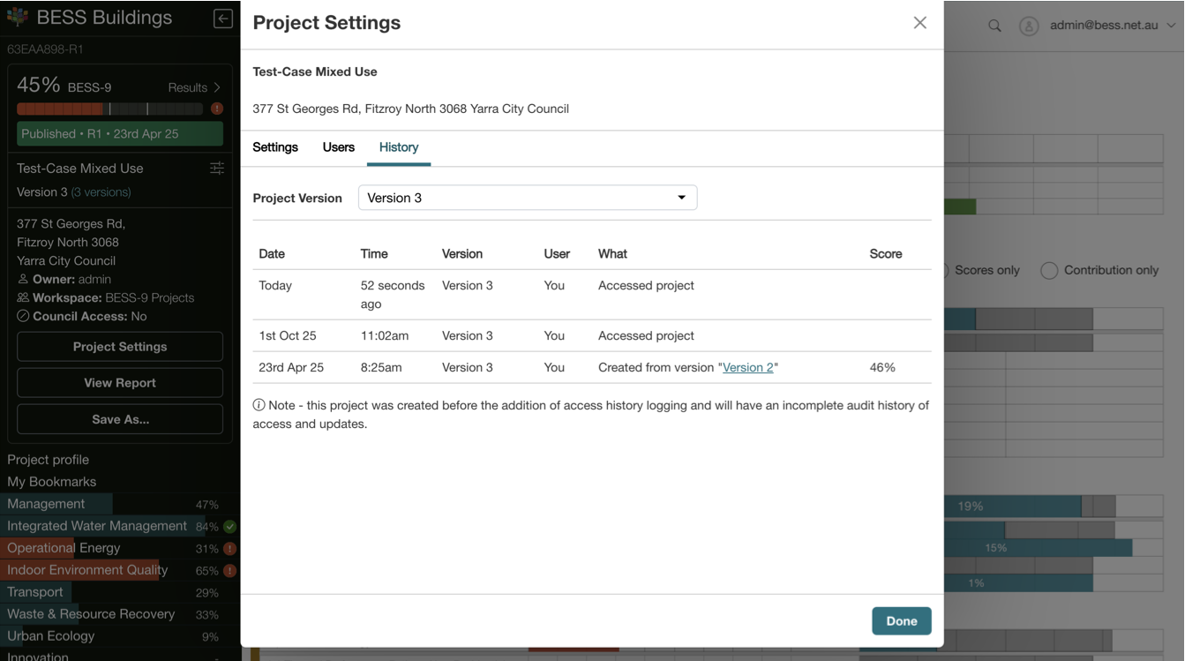Screen dimensions: 1185x661
Task: Follow the Version 2 link
Action: [x=747, y=368]
